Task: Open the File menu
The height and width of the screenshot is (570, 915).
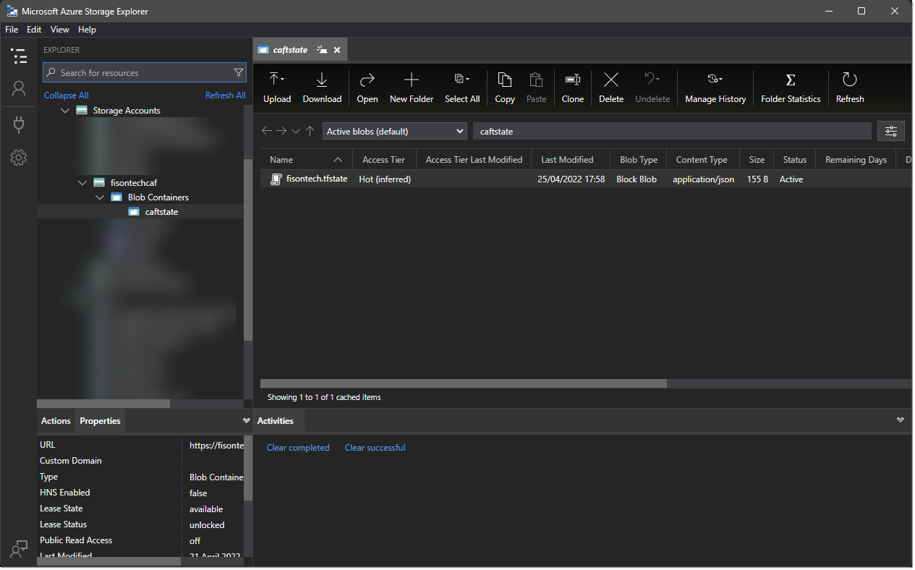Action: point(12,30)
